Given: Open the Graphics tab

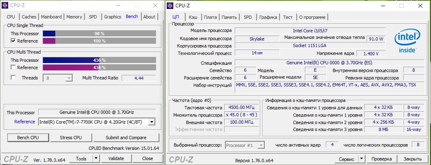Looking at the screenshot, I should pos(112,17).
